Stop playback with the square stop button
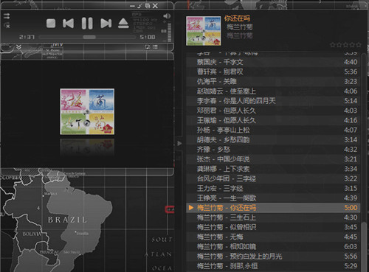Viewport: 369px width, 272px height. pyautogui.click(x=51, y=24)
